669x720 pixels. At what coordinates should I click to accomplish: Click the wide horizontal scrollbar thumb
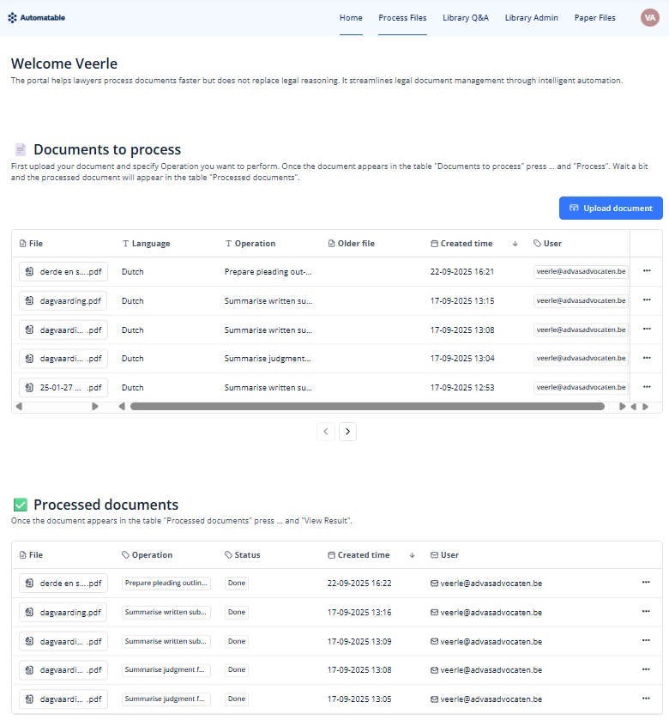(367, 407)
